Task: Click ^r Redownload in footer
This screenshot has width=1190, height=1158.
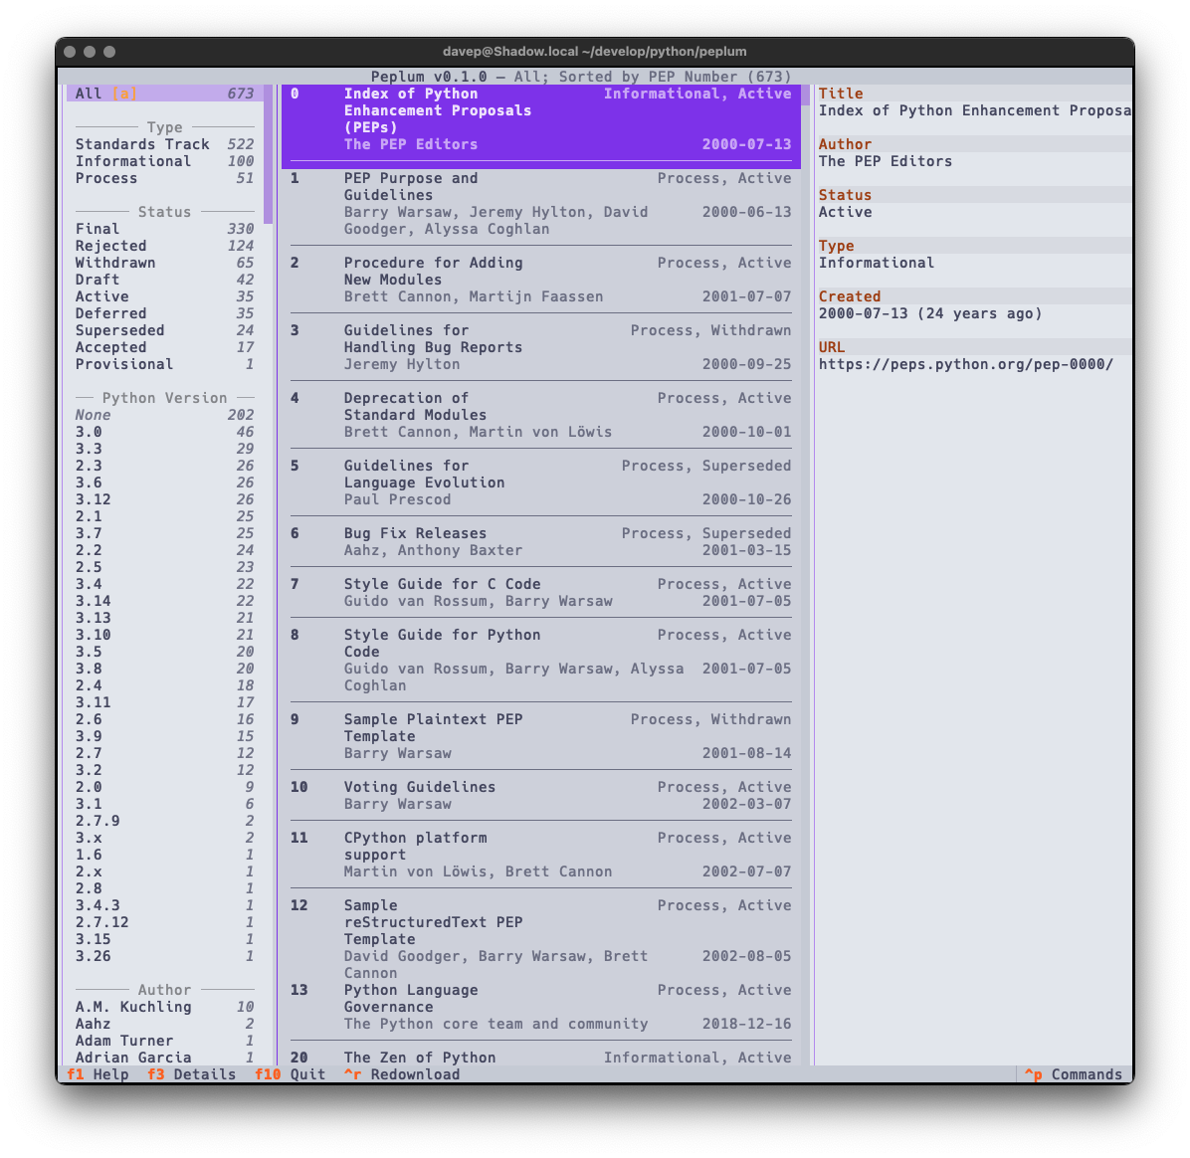Action: (402, 1074)
